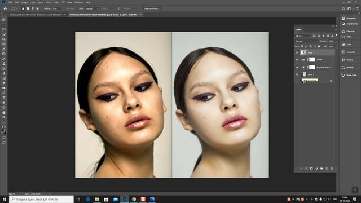Select the Eraser tool
The width and height of the screenshot is (361, 203).
(x=4, y=73)
